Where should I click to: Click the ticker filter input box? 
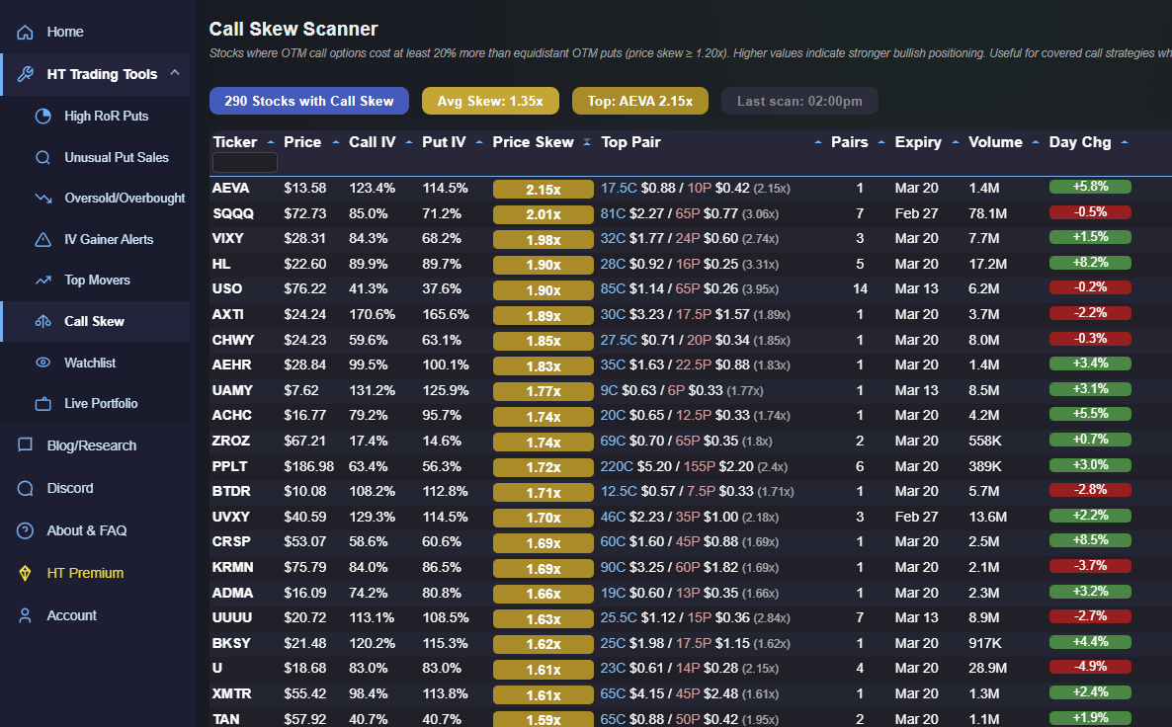[244, 162]
